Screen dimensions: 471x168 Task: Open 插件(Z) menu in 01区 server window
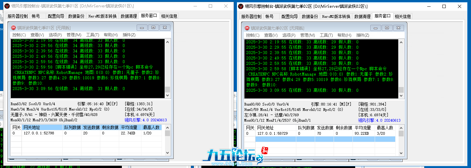(129, 35)
